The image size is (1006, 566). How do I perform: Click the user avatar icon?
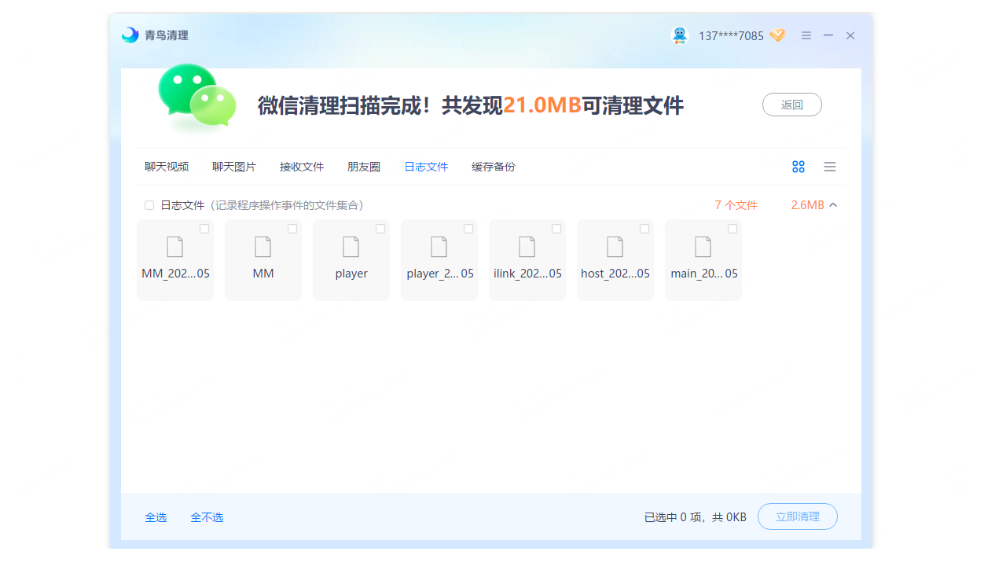click(x=680, y=35)
